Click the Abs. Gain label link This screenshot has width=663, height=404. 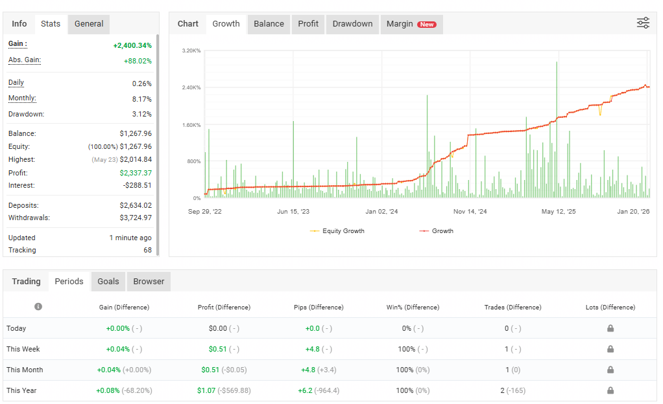(x=24, y=60)
